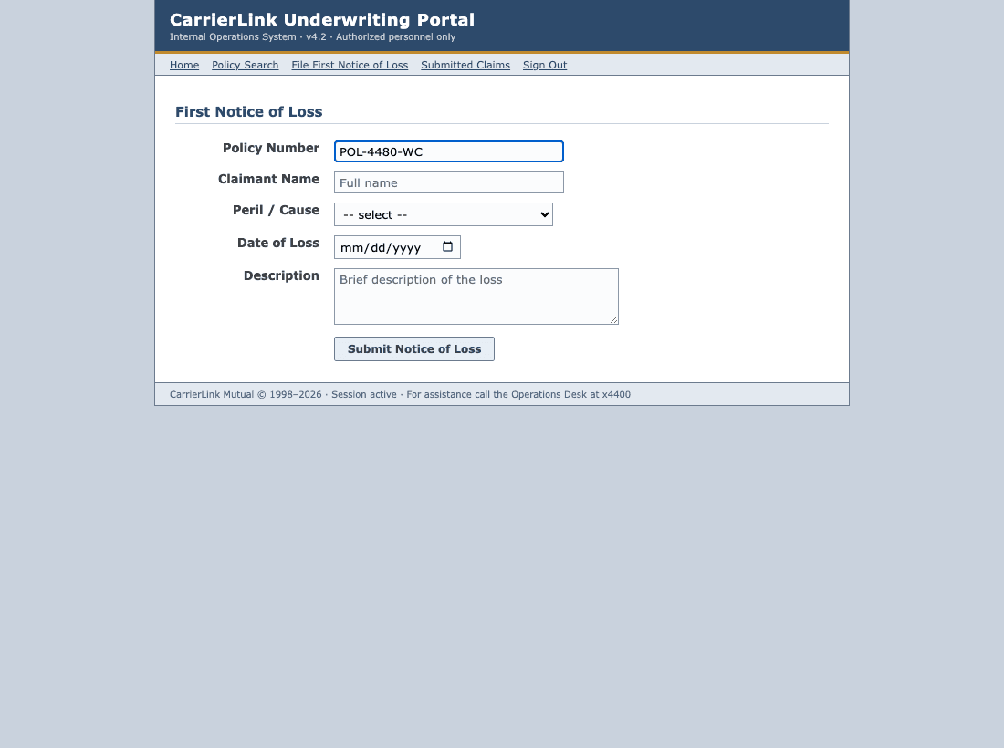This screenshot has width=1004, height=748.
Task: Expand the Peril / Cause dropdown
Action: pos(443,214)
